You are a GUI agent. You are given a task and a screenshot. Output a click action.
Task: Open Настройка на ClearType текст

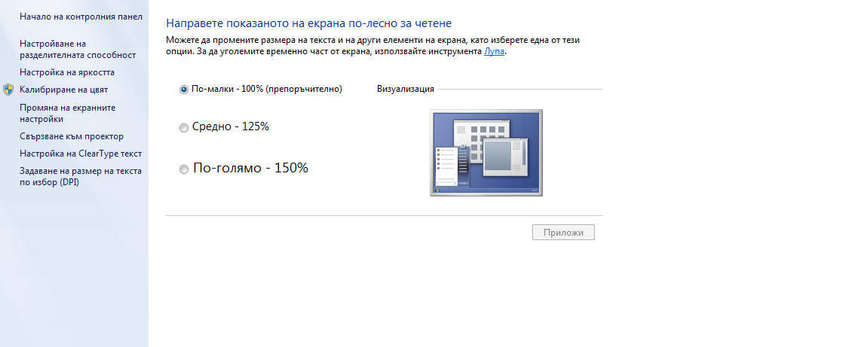tap(81, 154)
